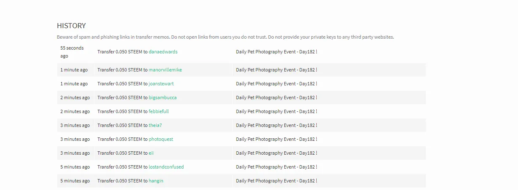Select the febbiefull username link
Screen dimensions: 518x190
(159, 111)
